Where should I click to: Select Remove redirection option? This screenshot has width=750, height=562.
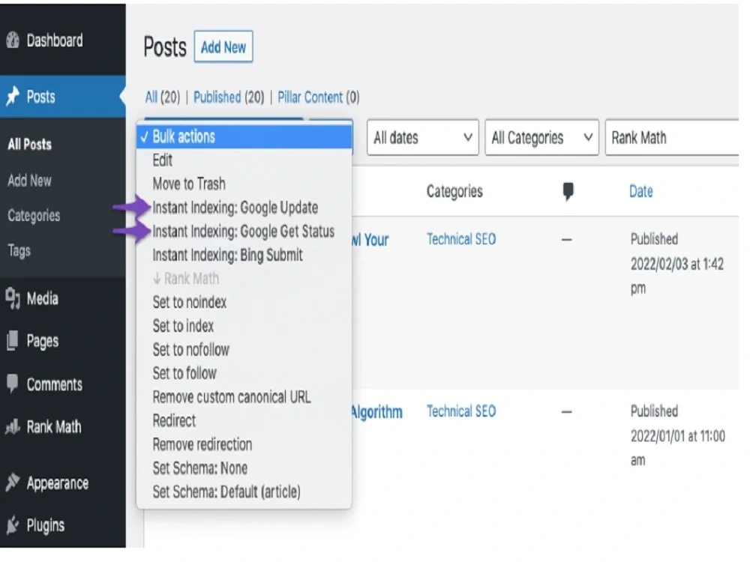click(x=244, y=444)
